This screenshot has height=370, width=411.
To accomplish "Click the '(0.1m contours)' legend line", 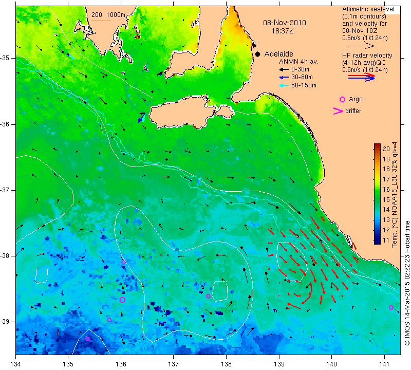I will tap(364, 16).
